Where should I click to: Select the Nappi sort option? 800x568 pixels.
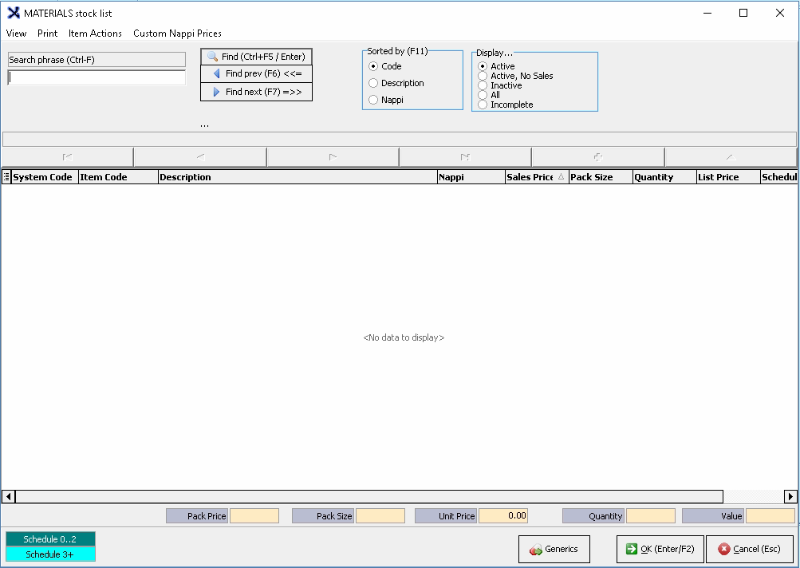(373, 100)
